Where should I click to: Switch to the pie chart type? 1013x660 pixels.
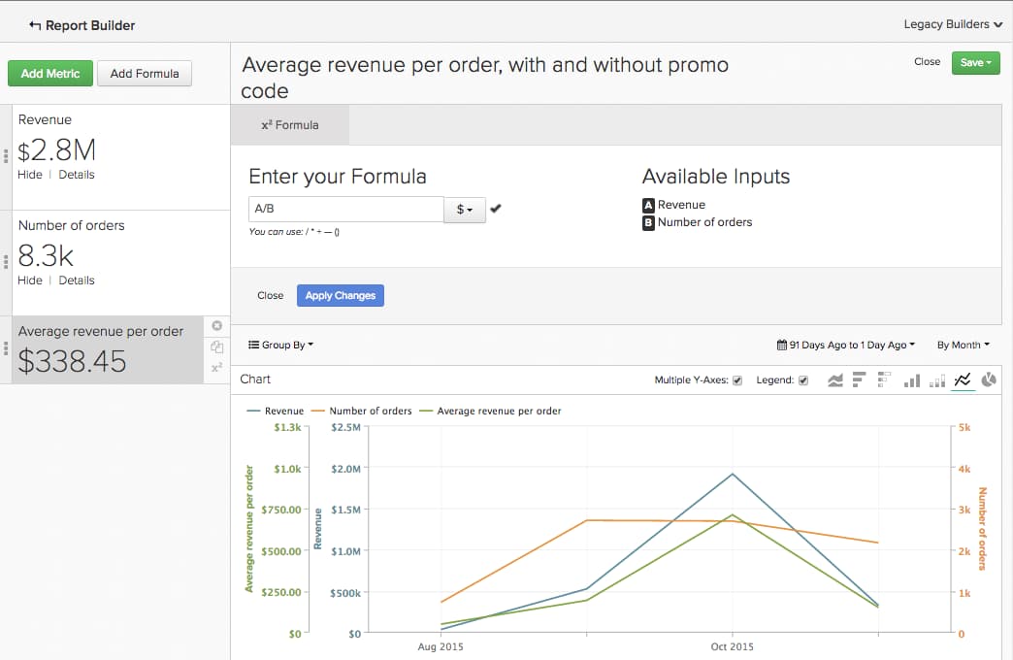pos(989,379)
